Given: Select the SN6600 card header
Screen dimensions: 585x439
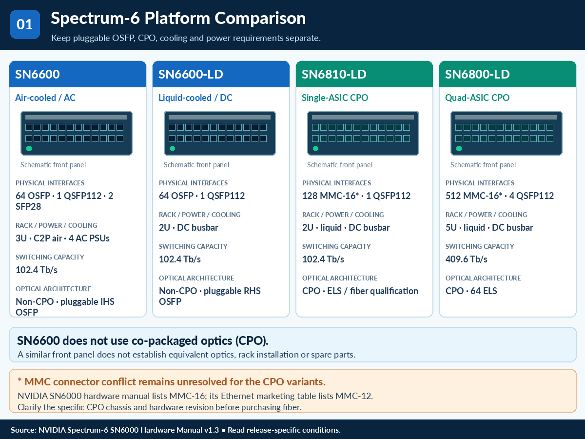Looking at the screenshot, I should 78,74.
